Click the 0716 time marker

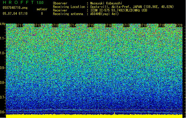coord(108,25)
